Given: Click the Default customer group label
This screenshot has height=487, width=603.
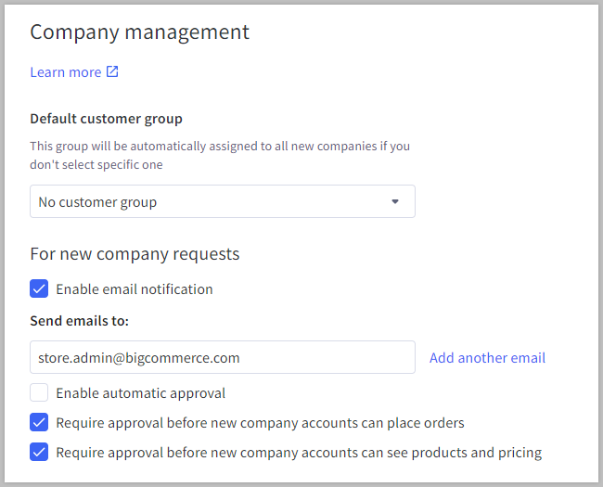Looking at the screenshot, I should 106,119.
